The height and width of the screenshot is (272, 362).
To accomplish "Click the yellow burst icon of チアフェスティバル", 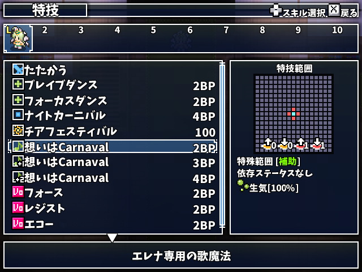I will point(18,131).
